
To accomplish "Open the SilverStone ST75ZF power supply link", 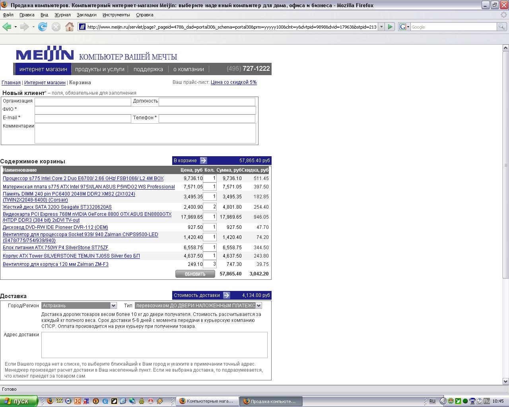I will (x=56, y=248).
